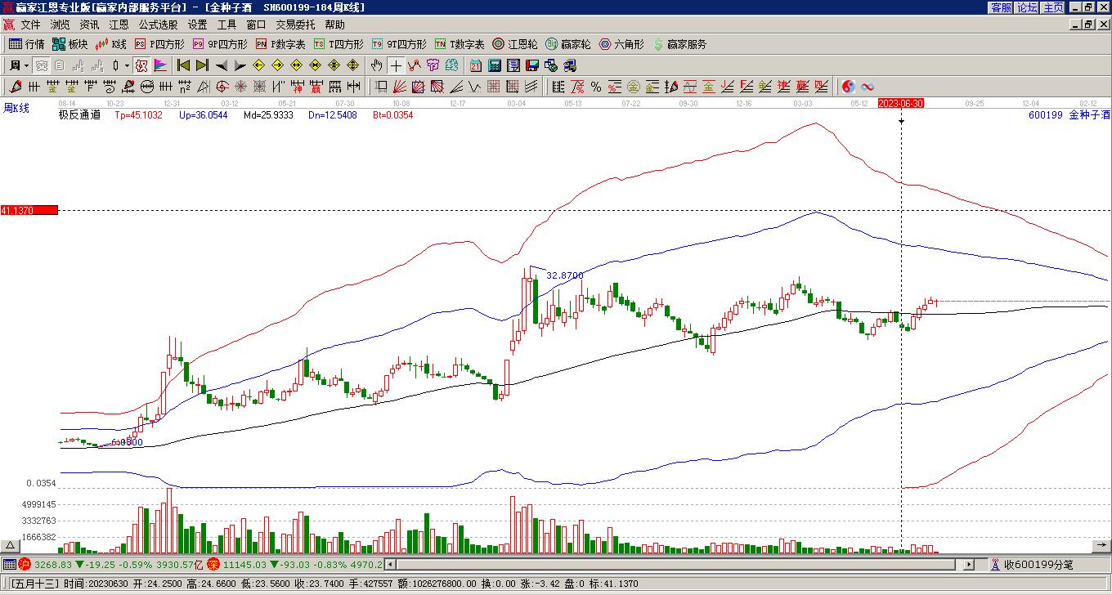Open 赢家服务 service page
This screenshot has width=1112, height=595.
click(x=679, y=44)
